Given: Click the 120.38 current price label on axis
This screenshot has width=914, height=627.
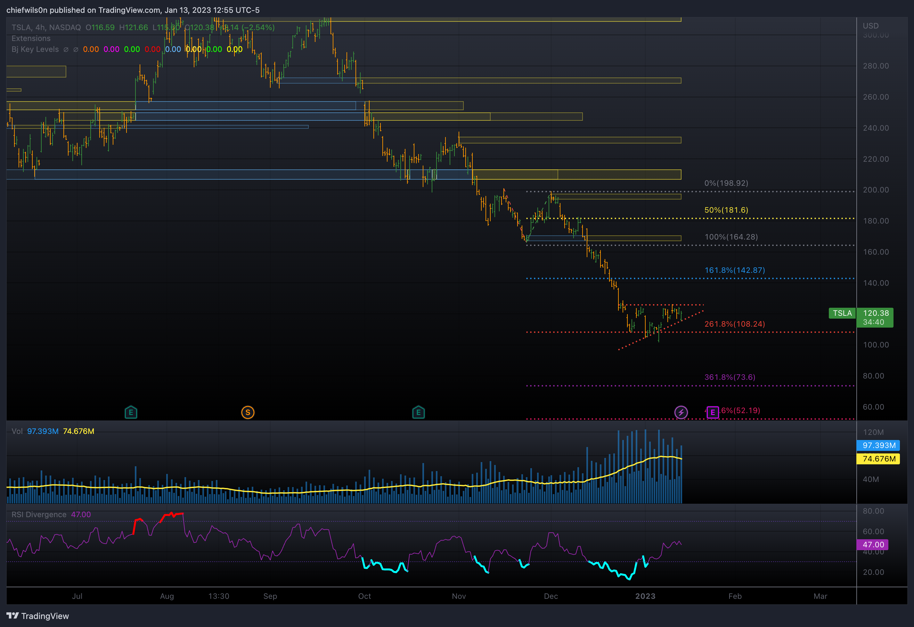Looking at the screenshot, I should (876, 313).
